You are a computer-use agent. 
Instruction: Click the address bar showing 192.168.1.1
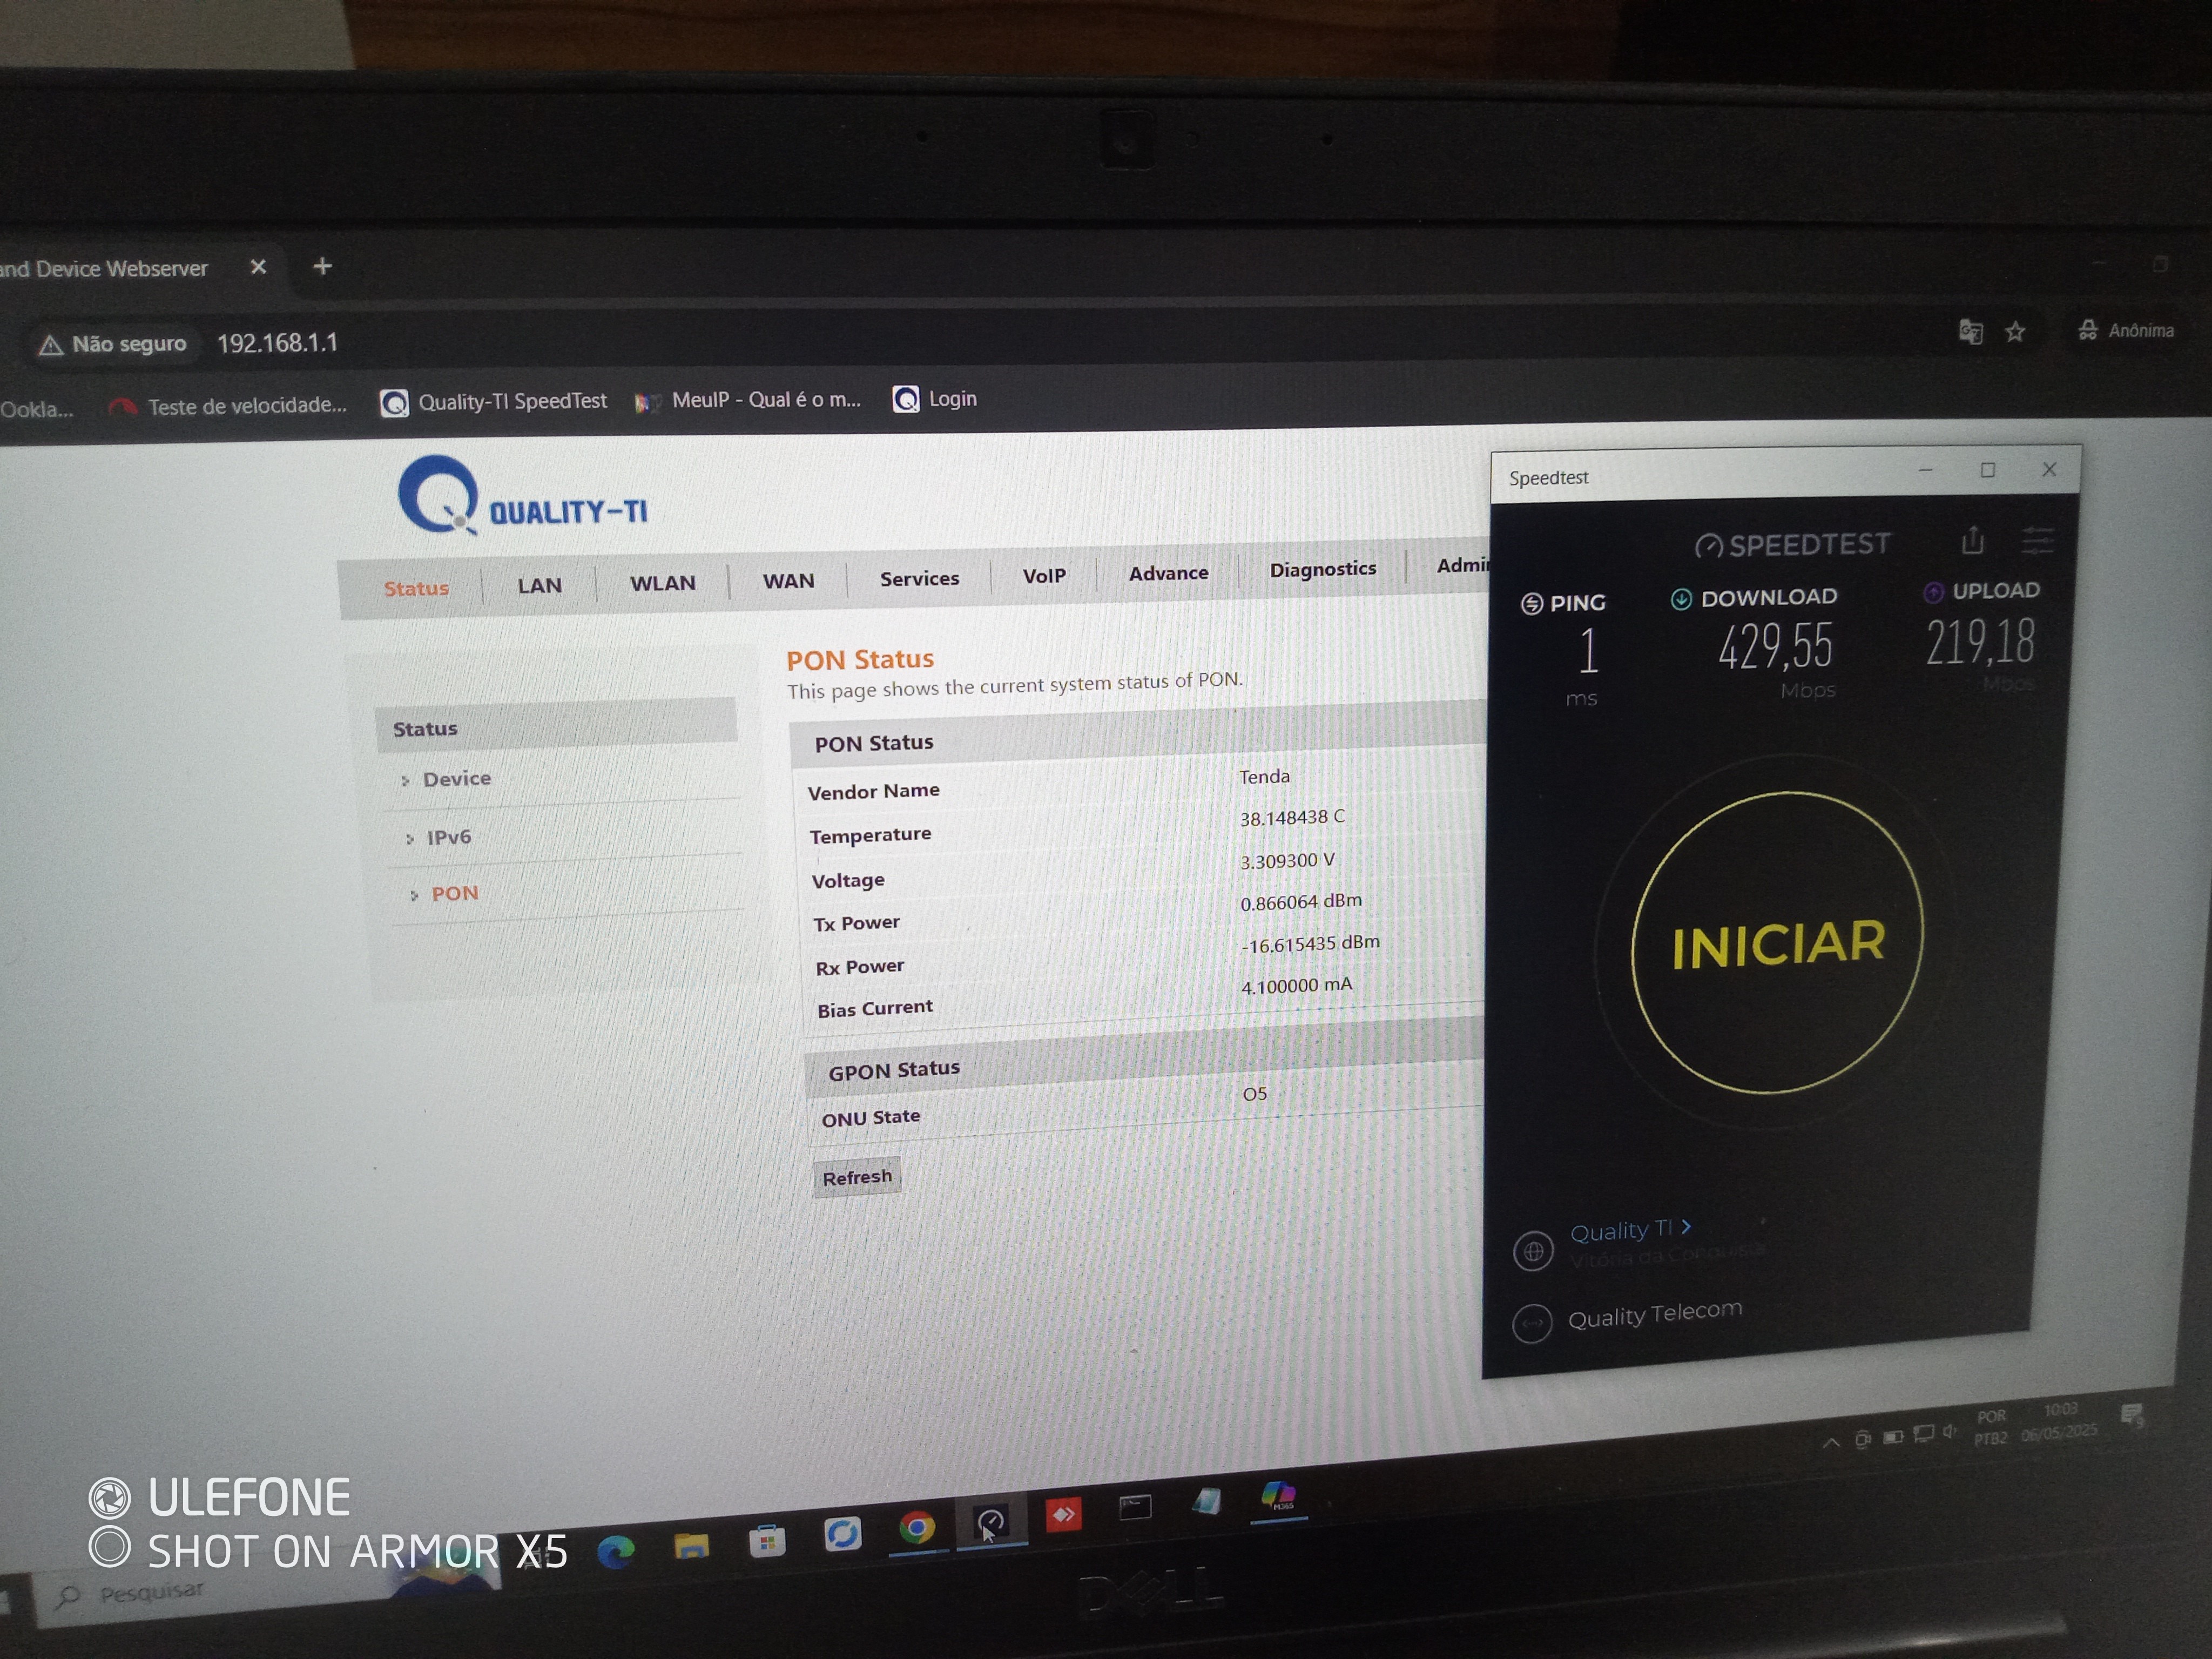pos(277,344)
